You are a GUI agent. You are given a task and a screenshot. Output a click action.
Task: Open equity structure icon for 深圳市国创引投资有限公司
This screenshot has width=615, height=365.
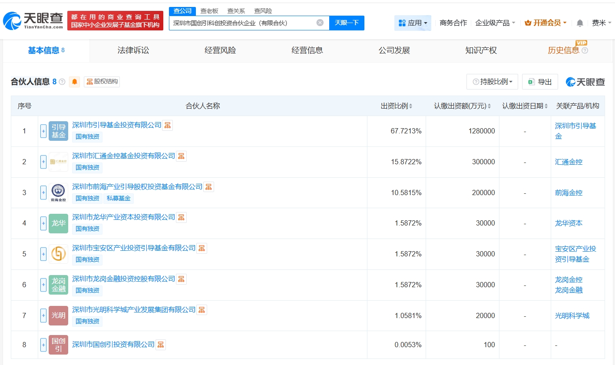161,345
